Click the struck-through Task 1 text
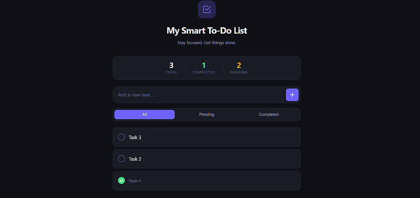This screenshot has height=198, width=420. 135,181
